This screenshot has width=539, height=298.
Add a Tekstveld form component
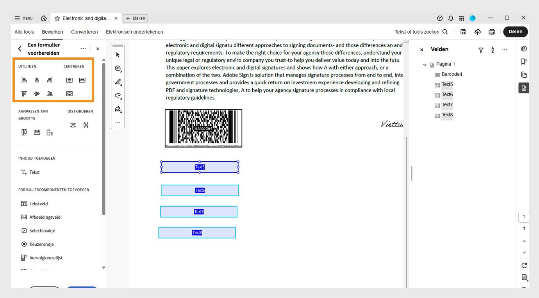coord(34,203)
